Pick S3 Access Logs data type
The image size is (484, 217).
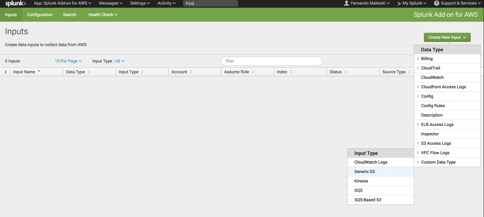pos(447,143)
